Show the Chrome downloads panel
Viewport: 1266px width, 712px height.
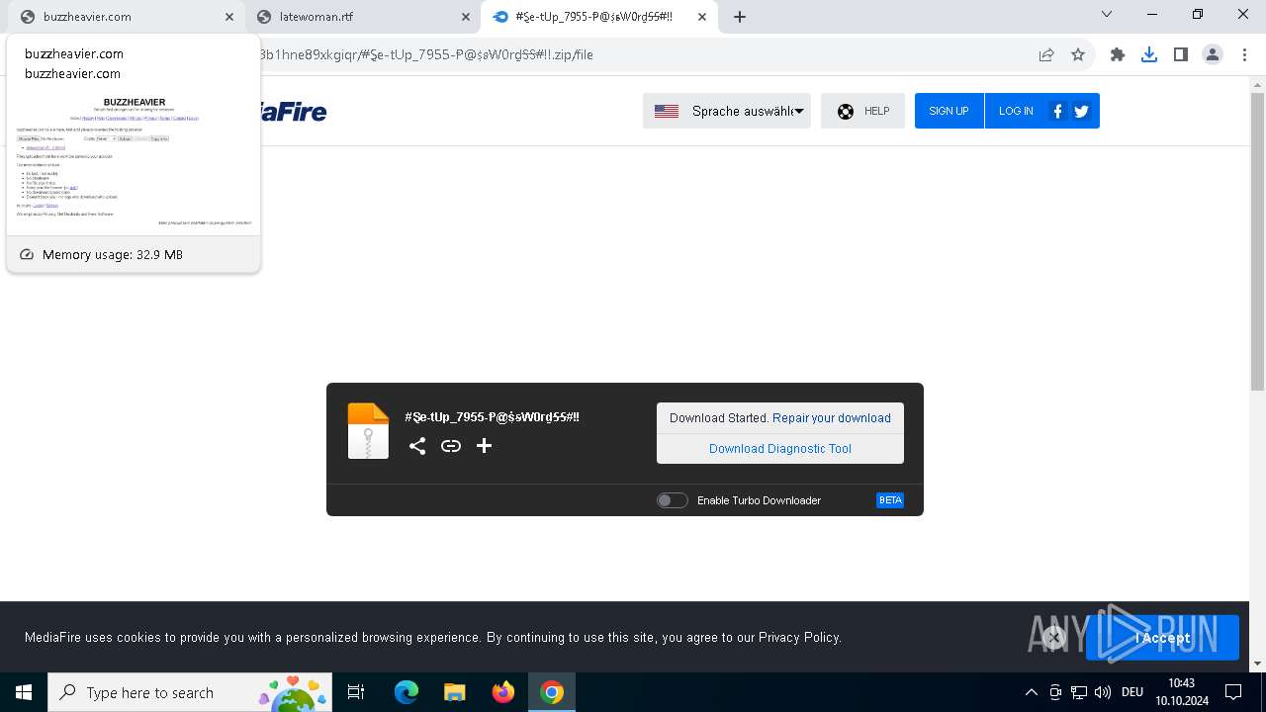click(x=1149, y=54)
